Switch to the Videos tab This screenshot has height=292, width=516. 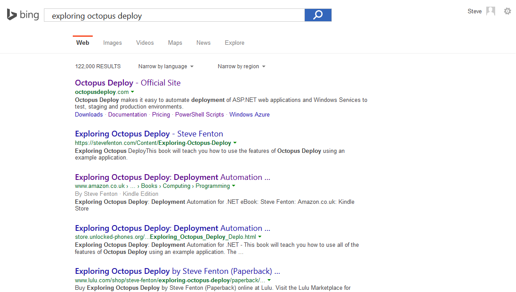click(x=145, y=43)
